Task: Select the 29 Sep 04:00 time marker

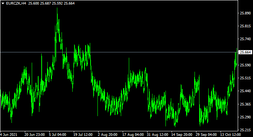Action: tap(206, 134)
